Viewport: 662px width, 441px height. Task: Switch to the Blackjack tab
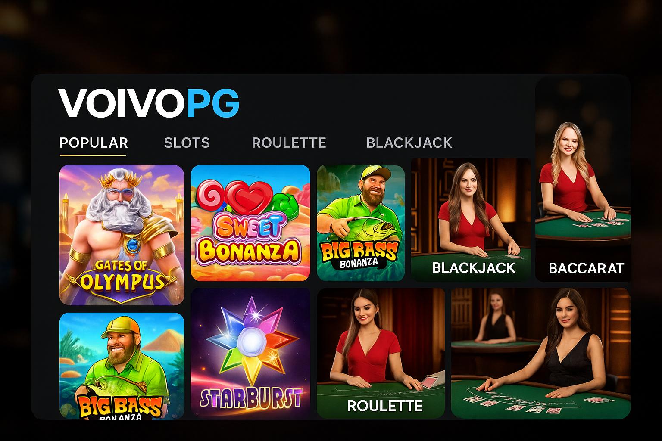click(x=409, y=143)
